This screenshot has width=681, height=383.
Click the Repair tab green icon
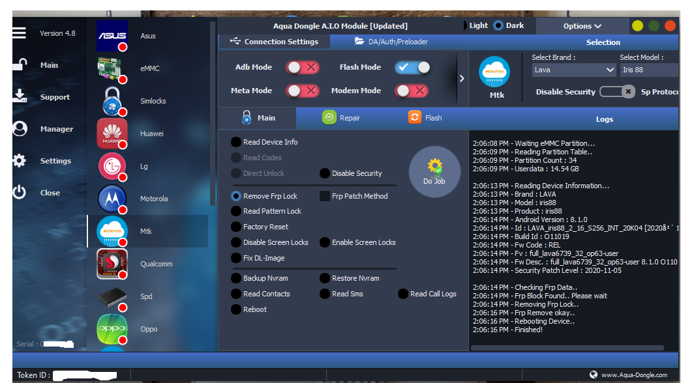(x=329, y=117)
